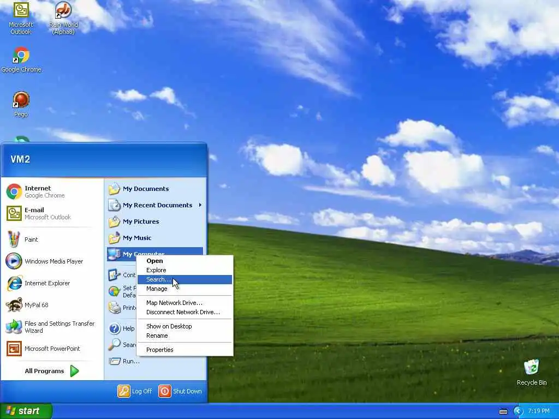This screenshot has height=419, width=559.
Task: Open Files and Settings Transfer Wizard
Action: 52,327
